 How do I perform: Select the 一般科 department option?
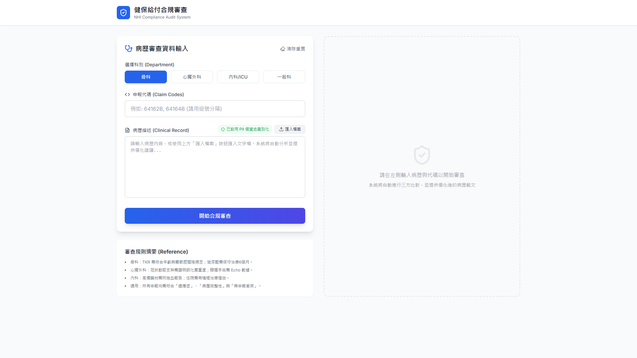pyautogui.click(x=284, y=77)
